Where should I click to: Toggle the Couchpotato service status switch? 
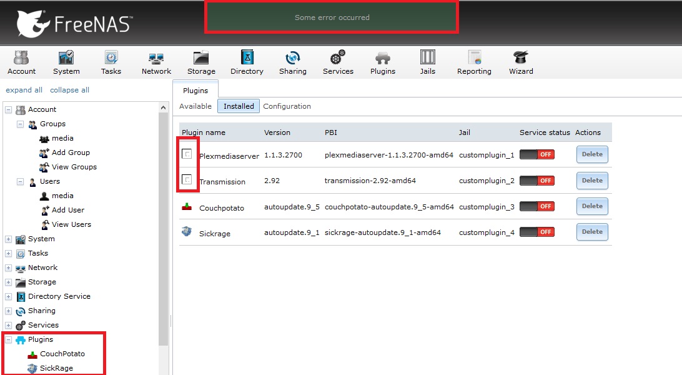[536, 206]
